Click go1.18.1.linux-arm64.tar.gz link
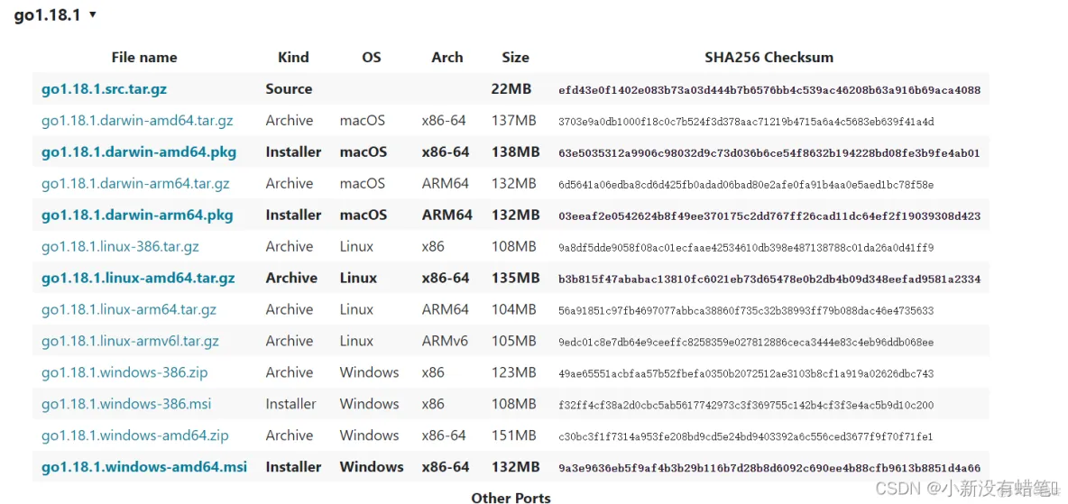 tap(129, 309)
